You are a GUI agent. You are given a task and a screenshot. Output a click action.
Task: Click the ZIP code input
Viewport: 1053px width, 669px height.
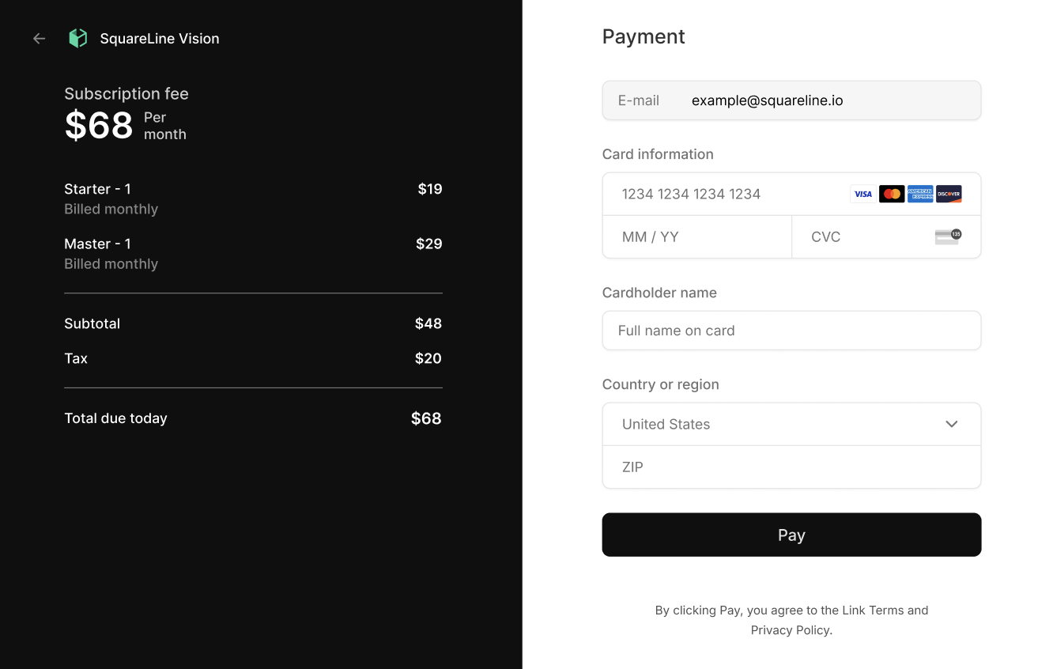[791, 467]
